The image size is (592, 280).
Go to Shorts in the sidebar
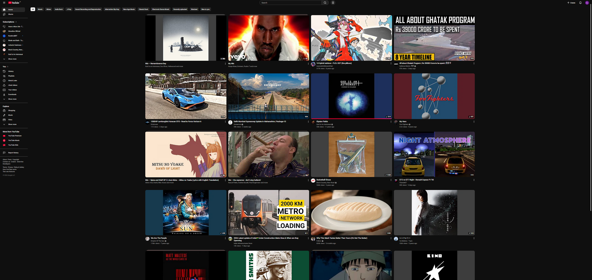[10, 14]
